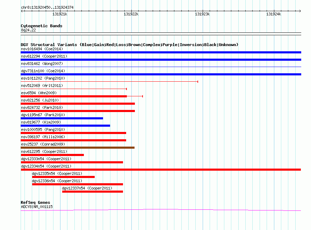Viewport: 311px width, 230px height.
Task: Click the dgv7311n100 (Coe2014) variant label
Action: (x=43, y=71)
